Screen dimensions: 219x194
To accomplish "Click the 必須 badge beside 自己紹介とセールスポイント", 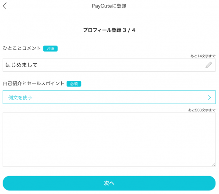I will [74, 84].
